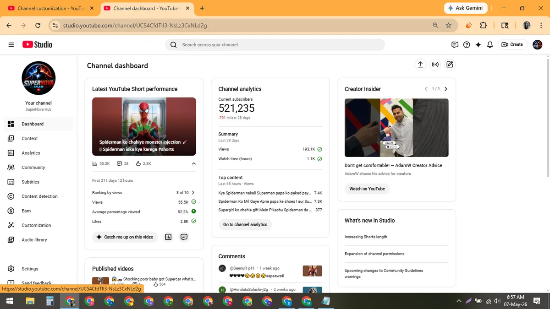
Task: Open the latest Short video thumbnail
Action: pyautogui.click(x=144, y=126)
